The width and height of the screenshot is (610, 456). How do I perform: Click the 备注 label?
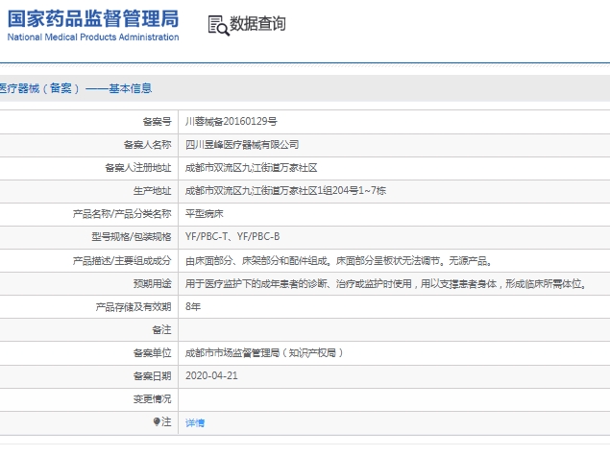pos(161,330)
